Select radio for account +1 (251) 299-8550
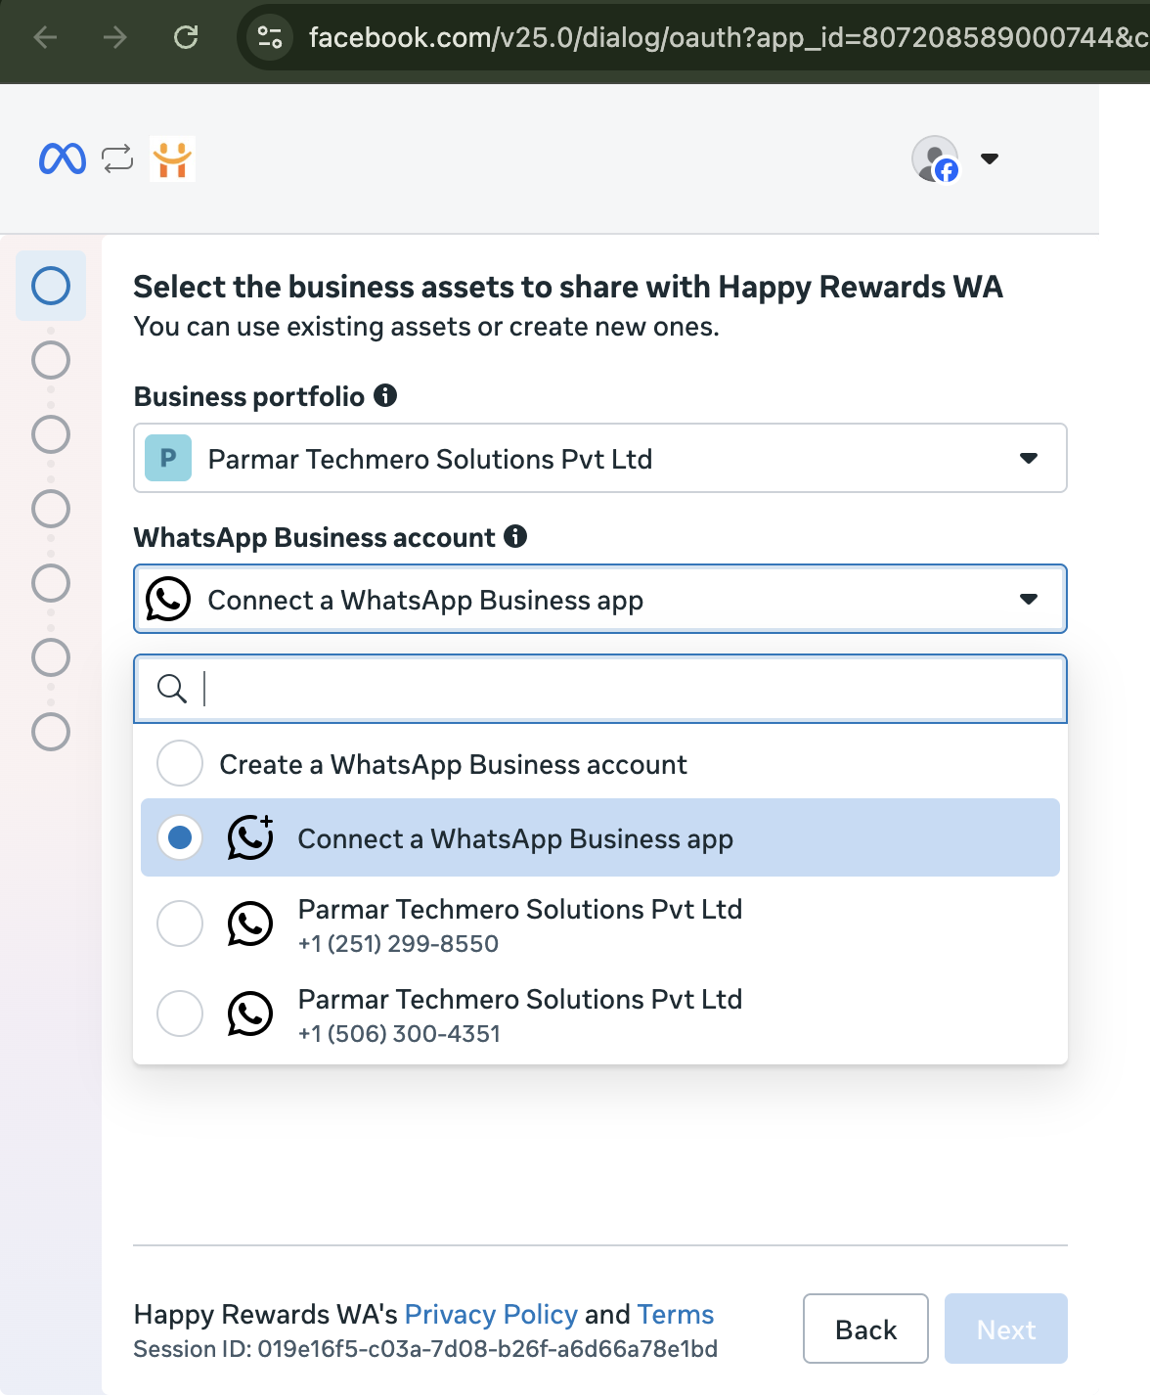The width and height of the screenshot is (1150, 1397). 180,924
